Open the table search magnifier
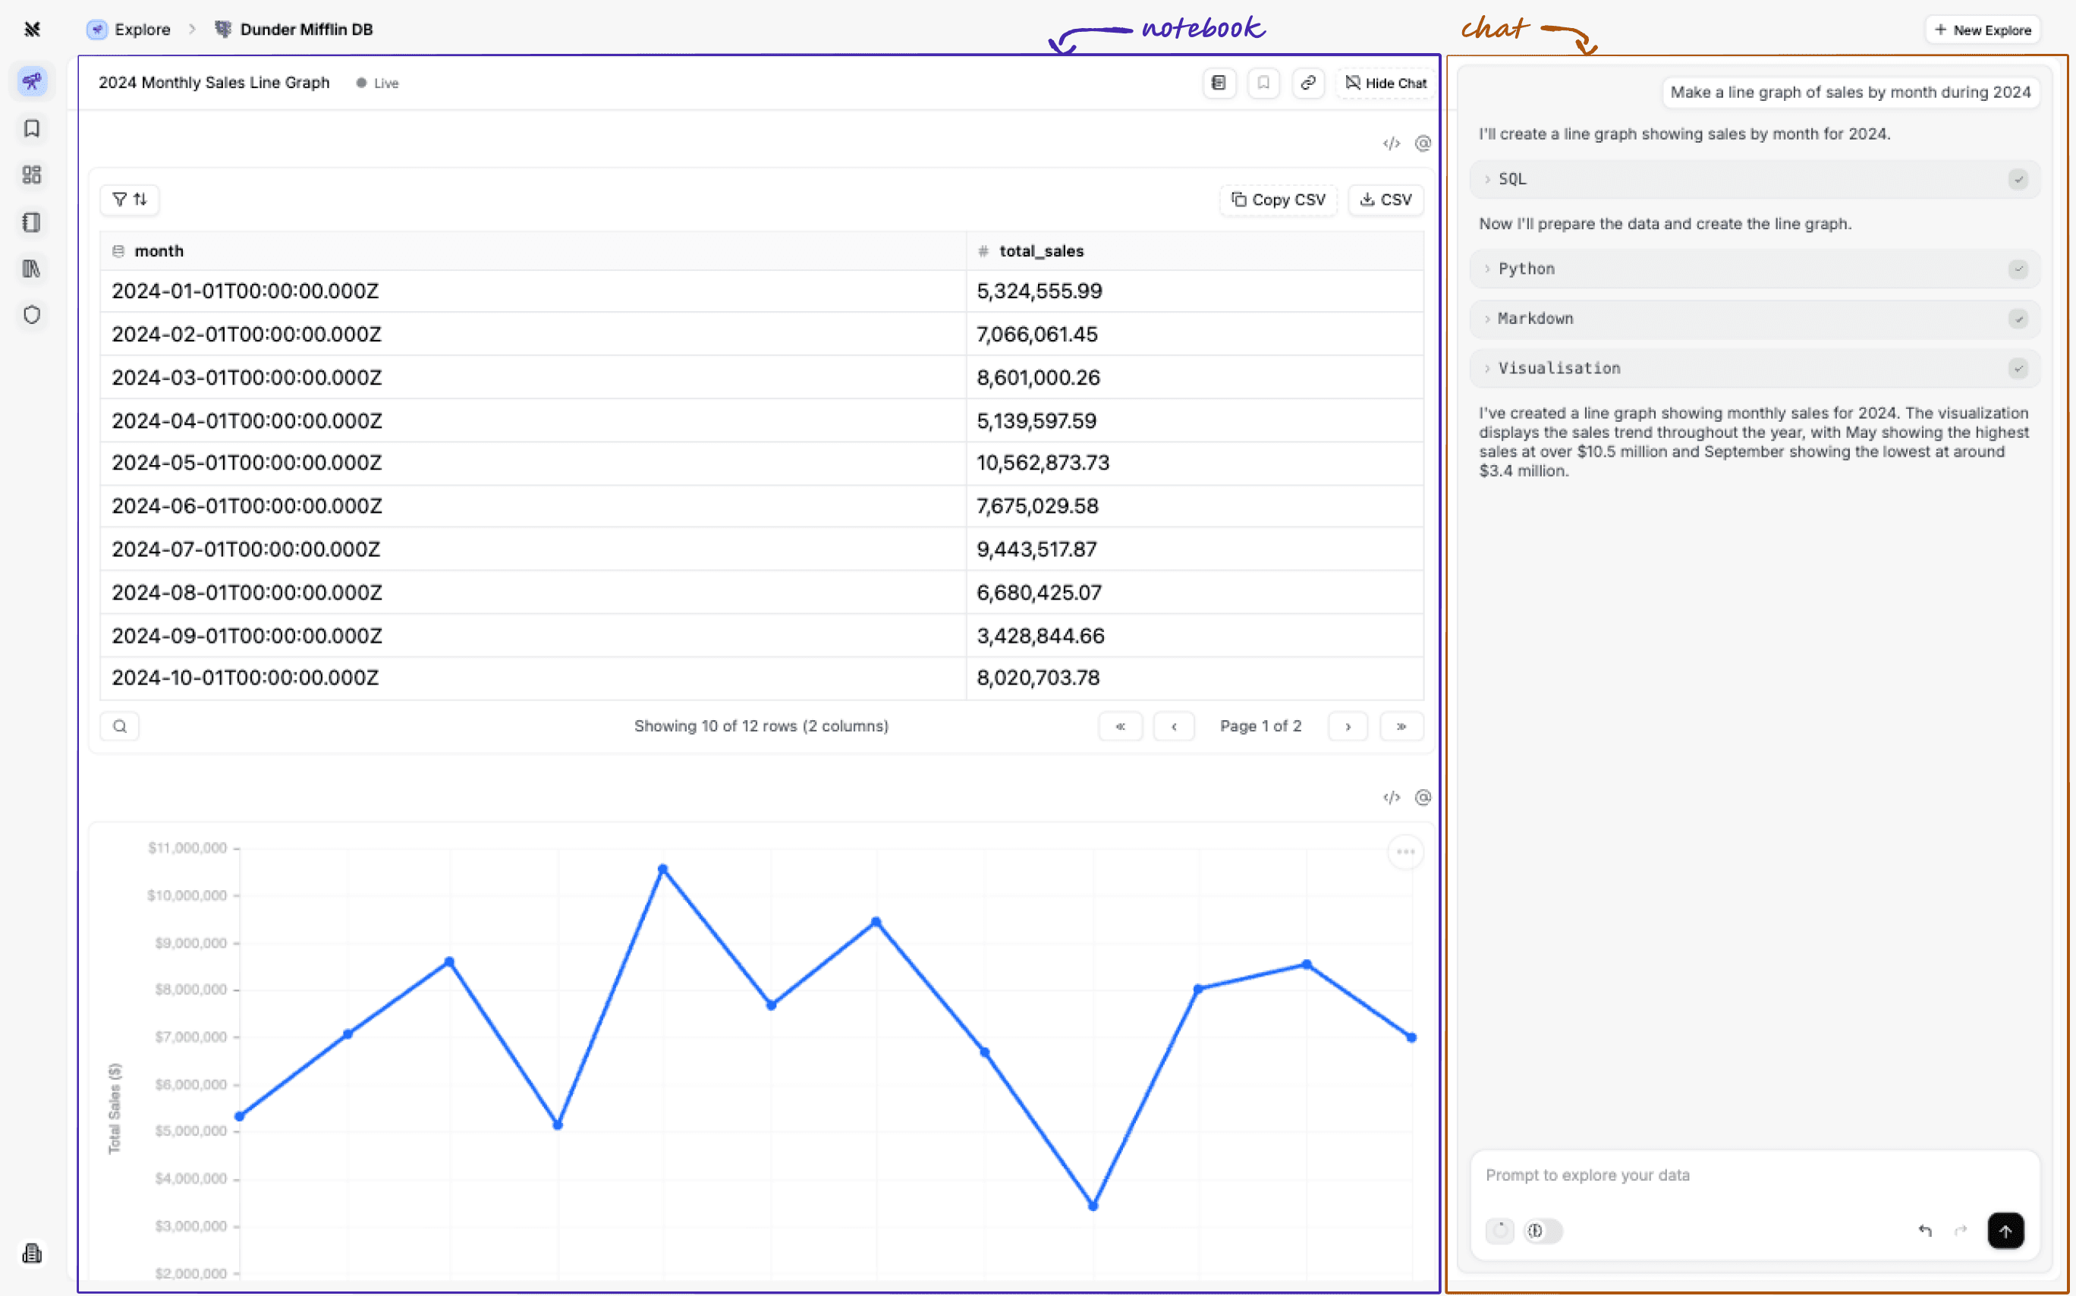2076x1296 pixels. click(x=119, y=725)
